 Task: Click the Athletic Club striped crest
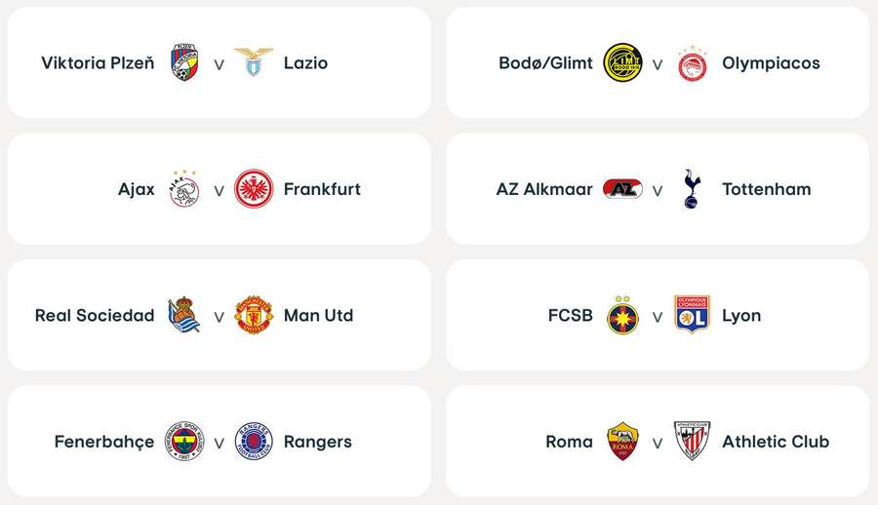(x=692, y=442)
